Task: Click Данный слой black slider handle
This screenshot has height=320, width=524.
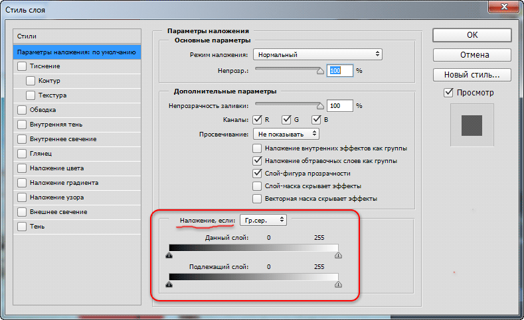Action: point(169,255)
